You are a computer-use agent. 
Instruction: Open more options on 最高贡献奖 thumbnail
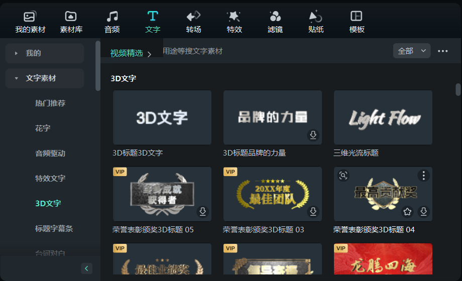[x=423, y=176]
